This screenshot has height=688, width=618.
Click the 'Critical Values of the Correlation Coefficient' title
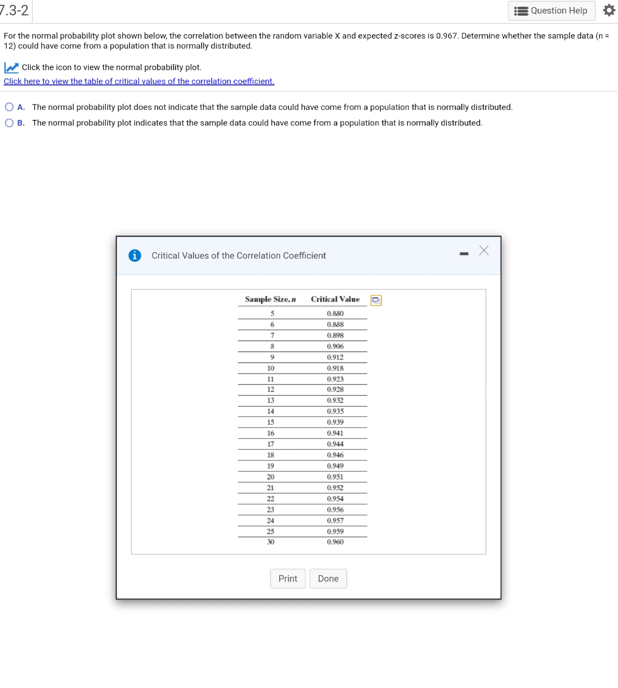coord(239,256)
